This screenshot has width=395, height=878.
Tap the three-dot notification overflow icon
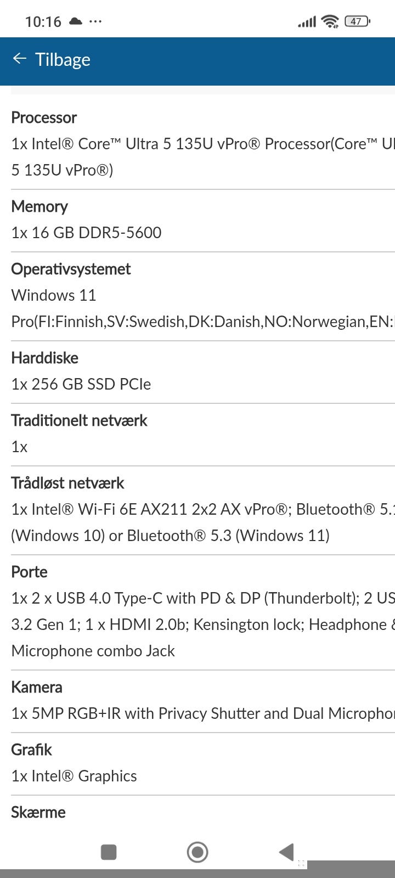click(x=95, y=21)
